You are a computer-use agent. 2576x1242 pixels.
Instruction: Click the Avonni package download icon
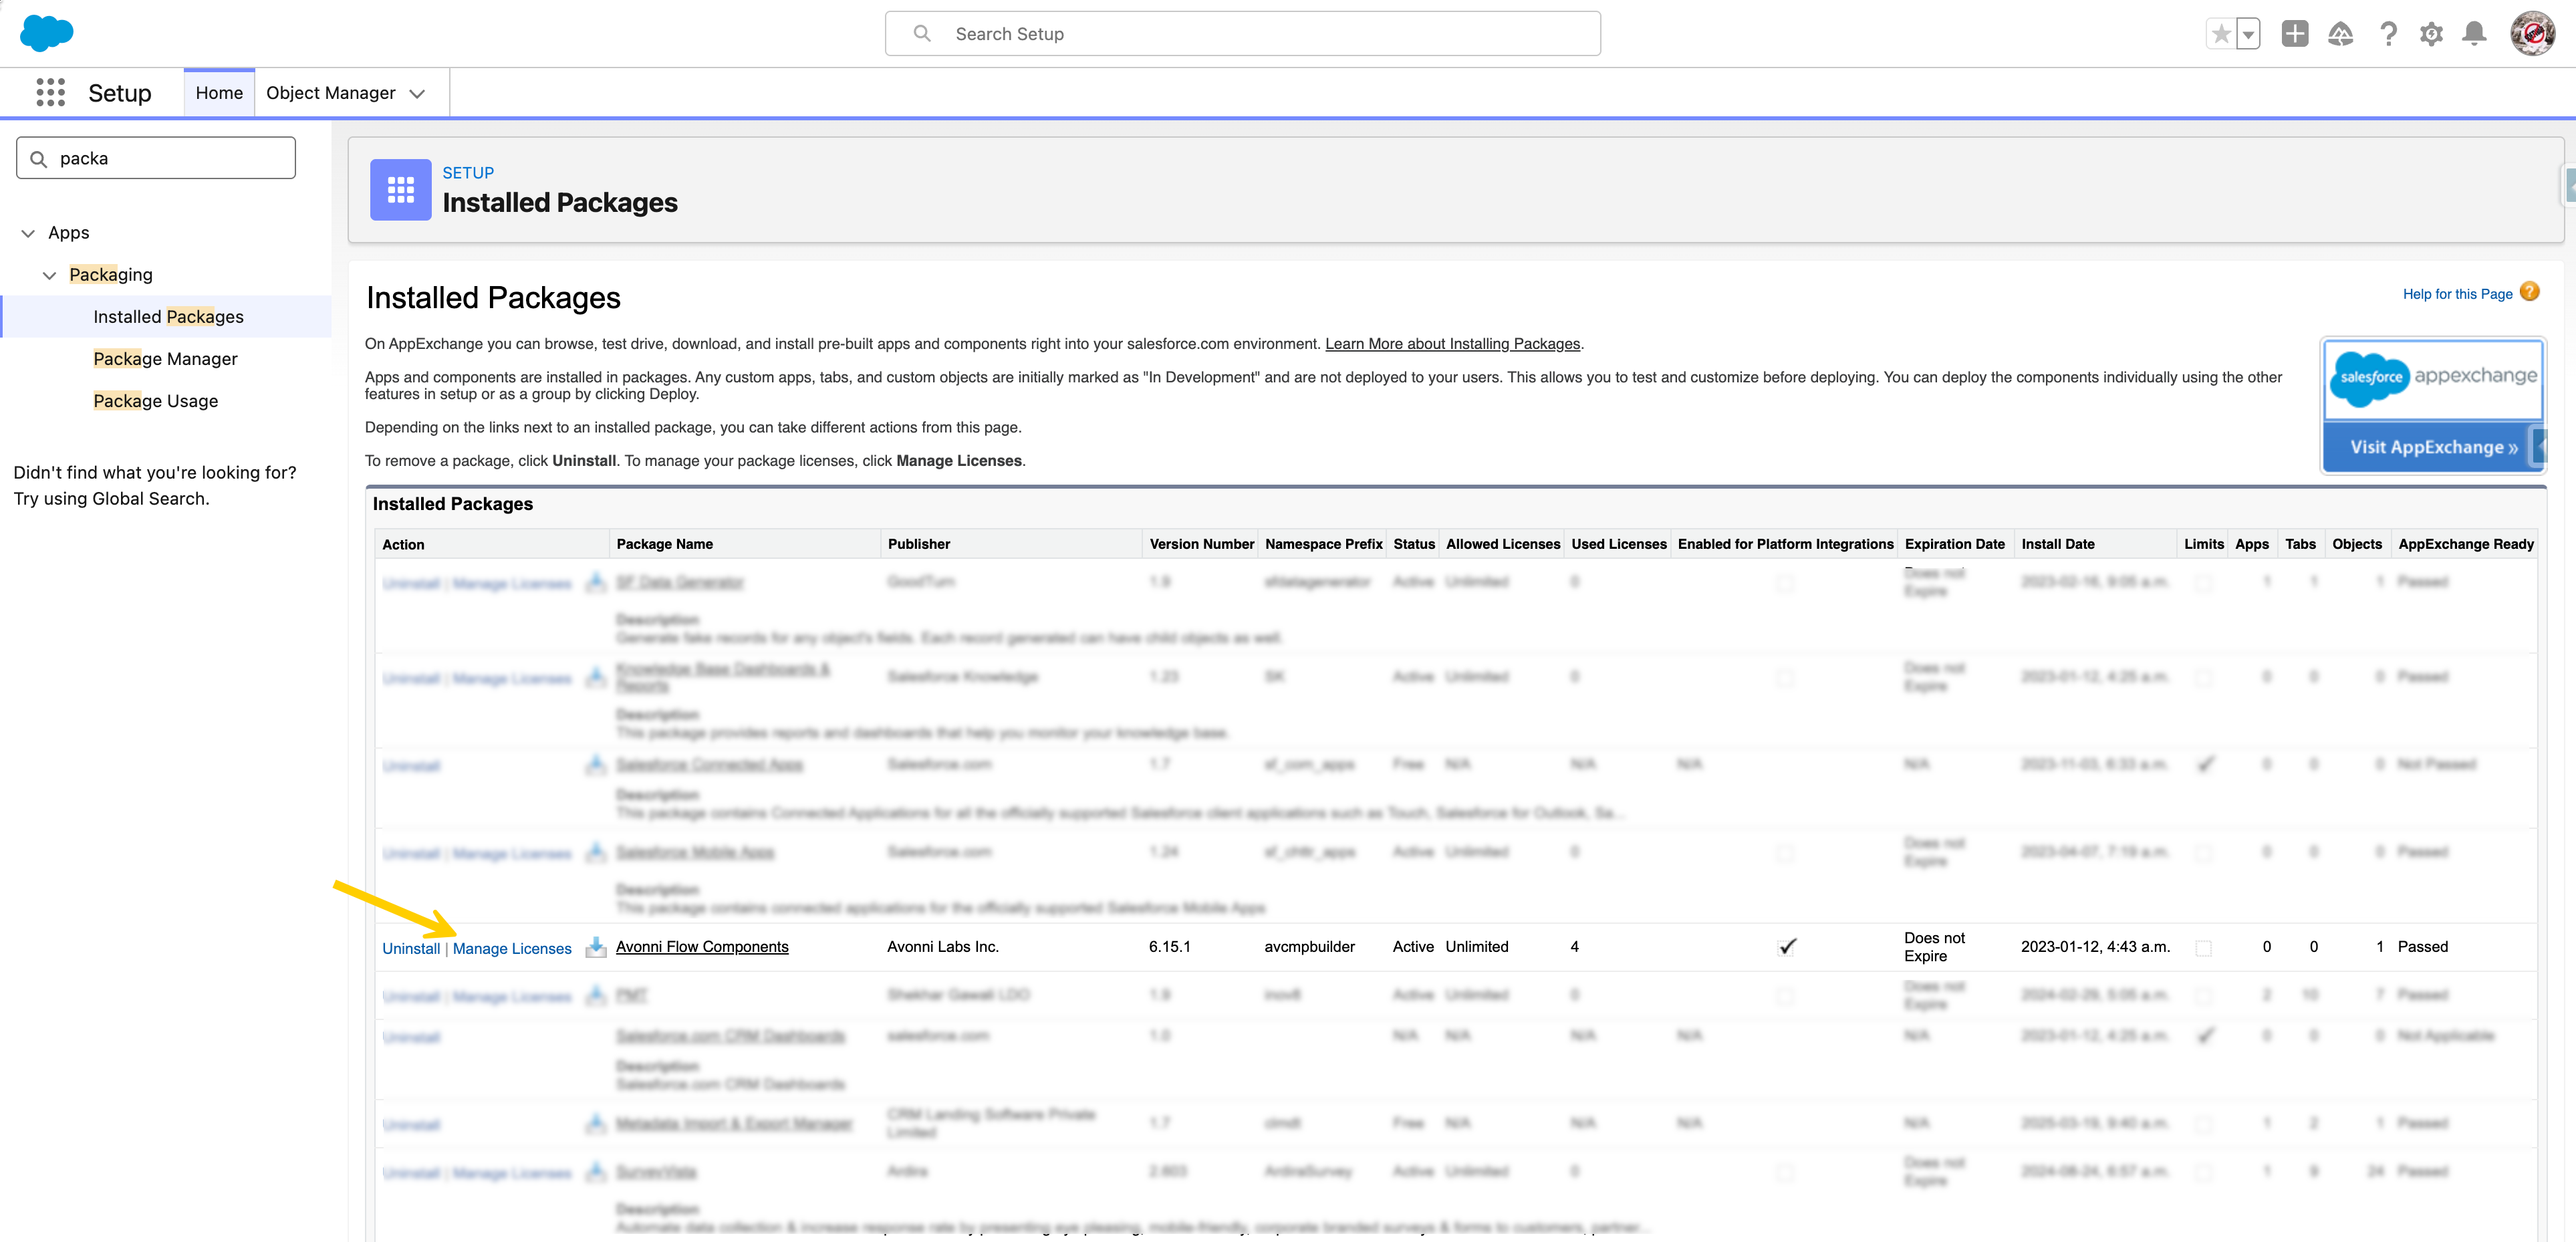point(595,947)
